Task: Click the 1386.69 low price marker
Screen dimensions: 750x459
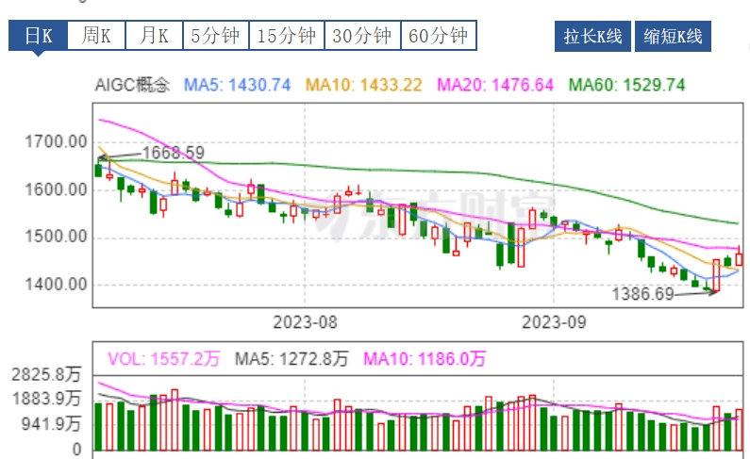Action: click(643, 294)
